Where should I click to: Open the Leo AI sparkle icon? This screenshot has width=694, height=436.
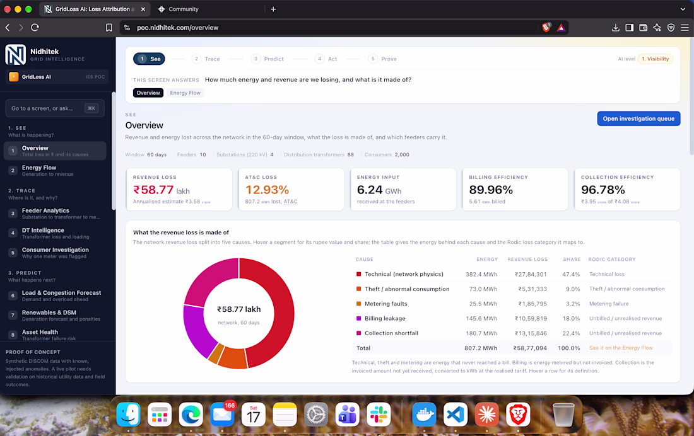coord(657,28)
